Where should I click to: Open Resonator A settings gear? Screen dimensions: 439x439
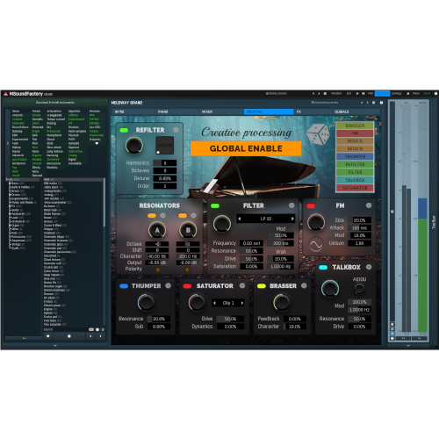(162, 216)
